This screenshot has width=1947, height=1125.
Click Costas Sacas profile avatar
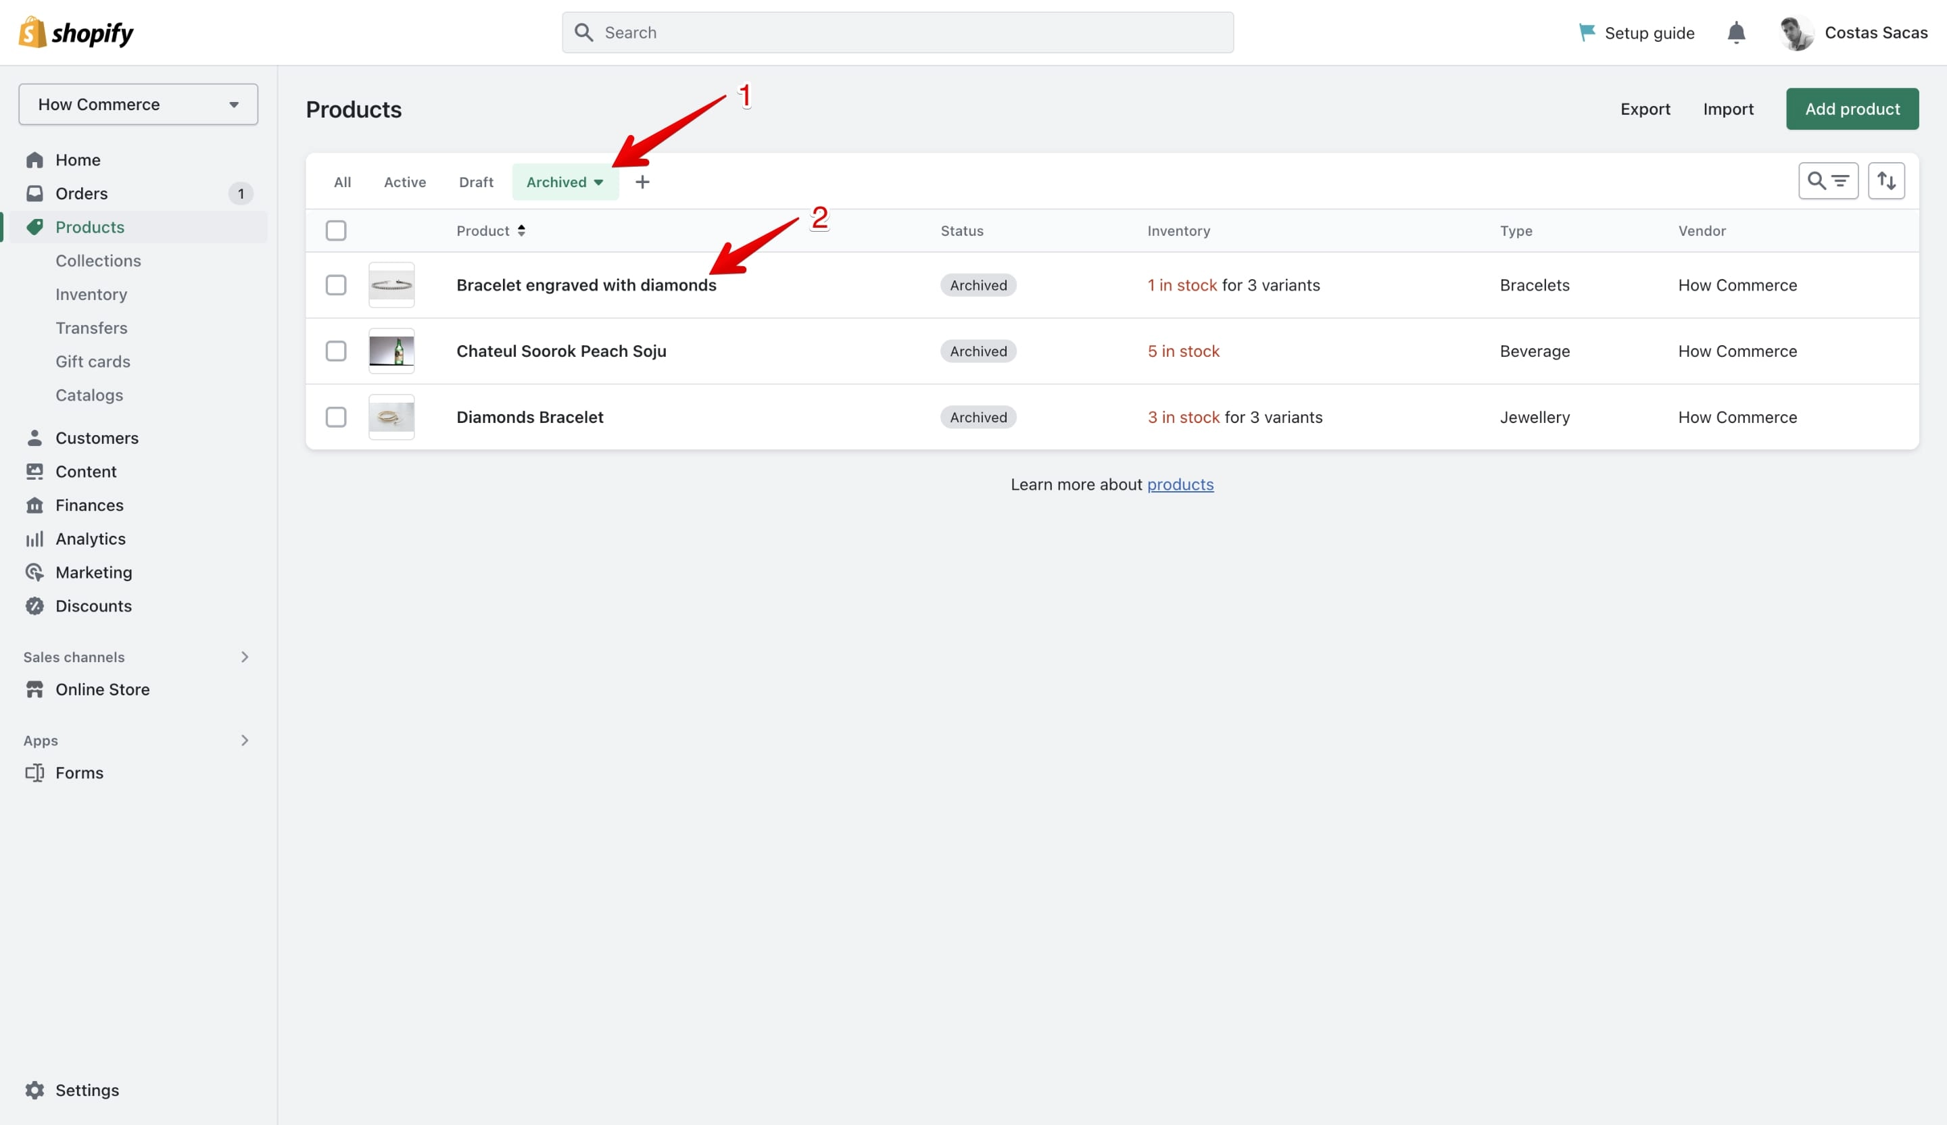(x=1796, y=32)
